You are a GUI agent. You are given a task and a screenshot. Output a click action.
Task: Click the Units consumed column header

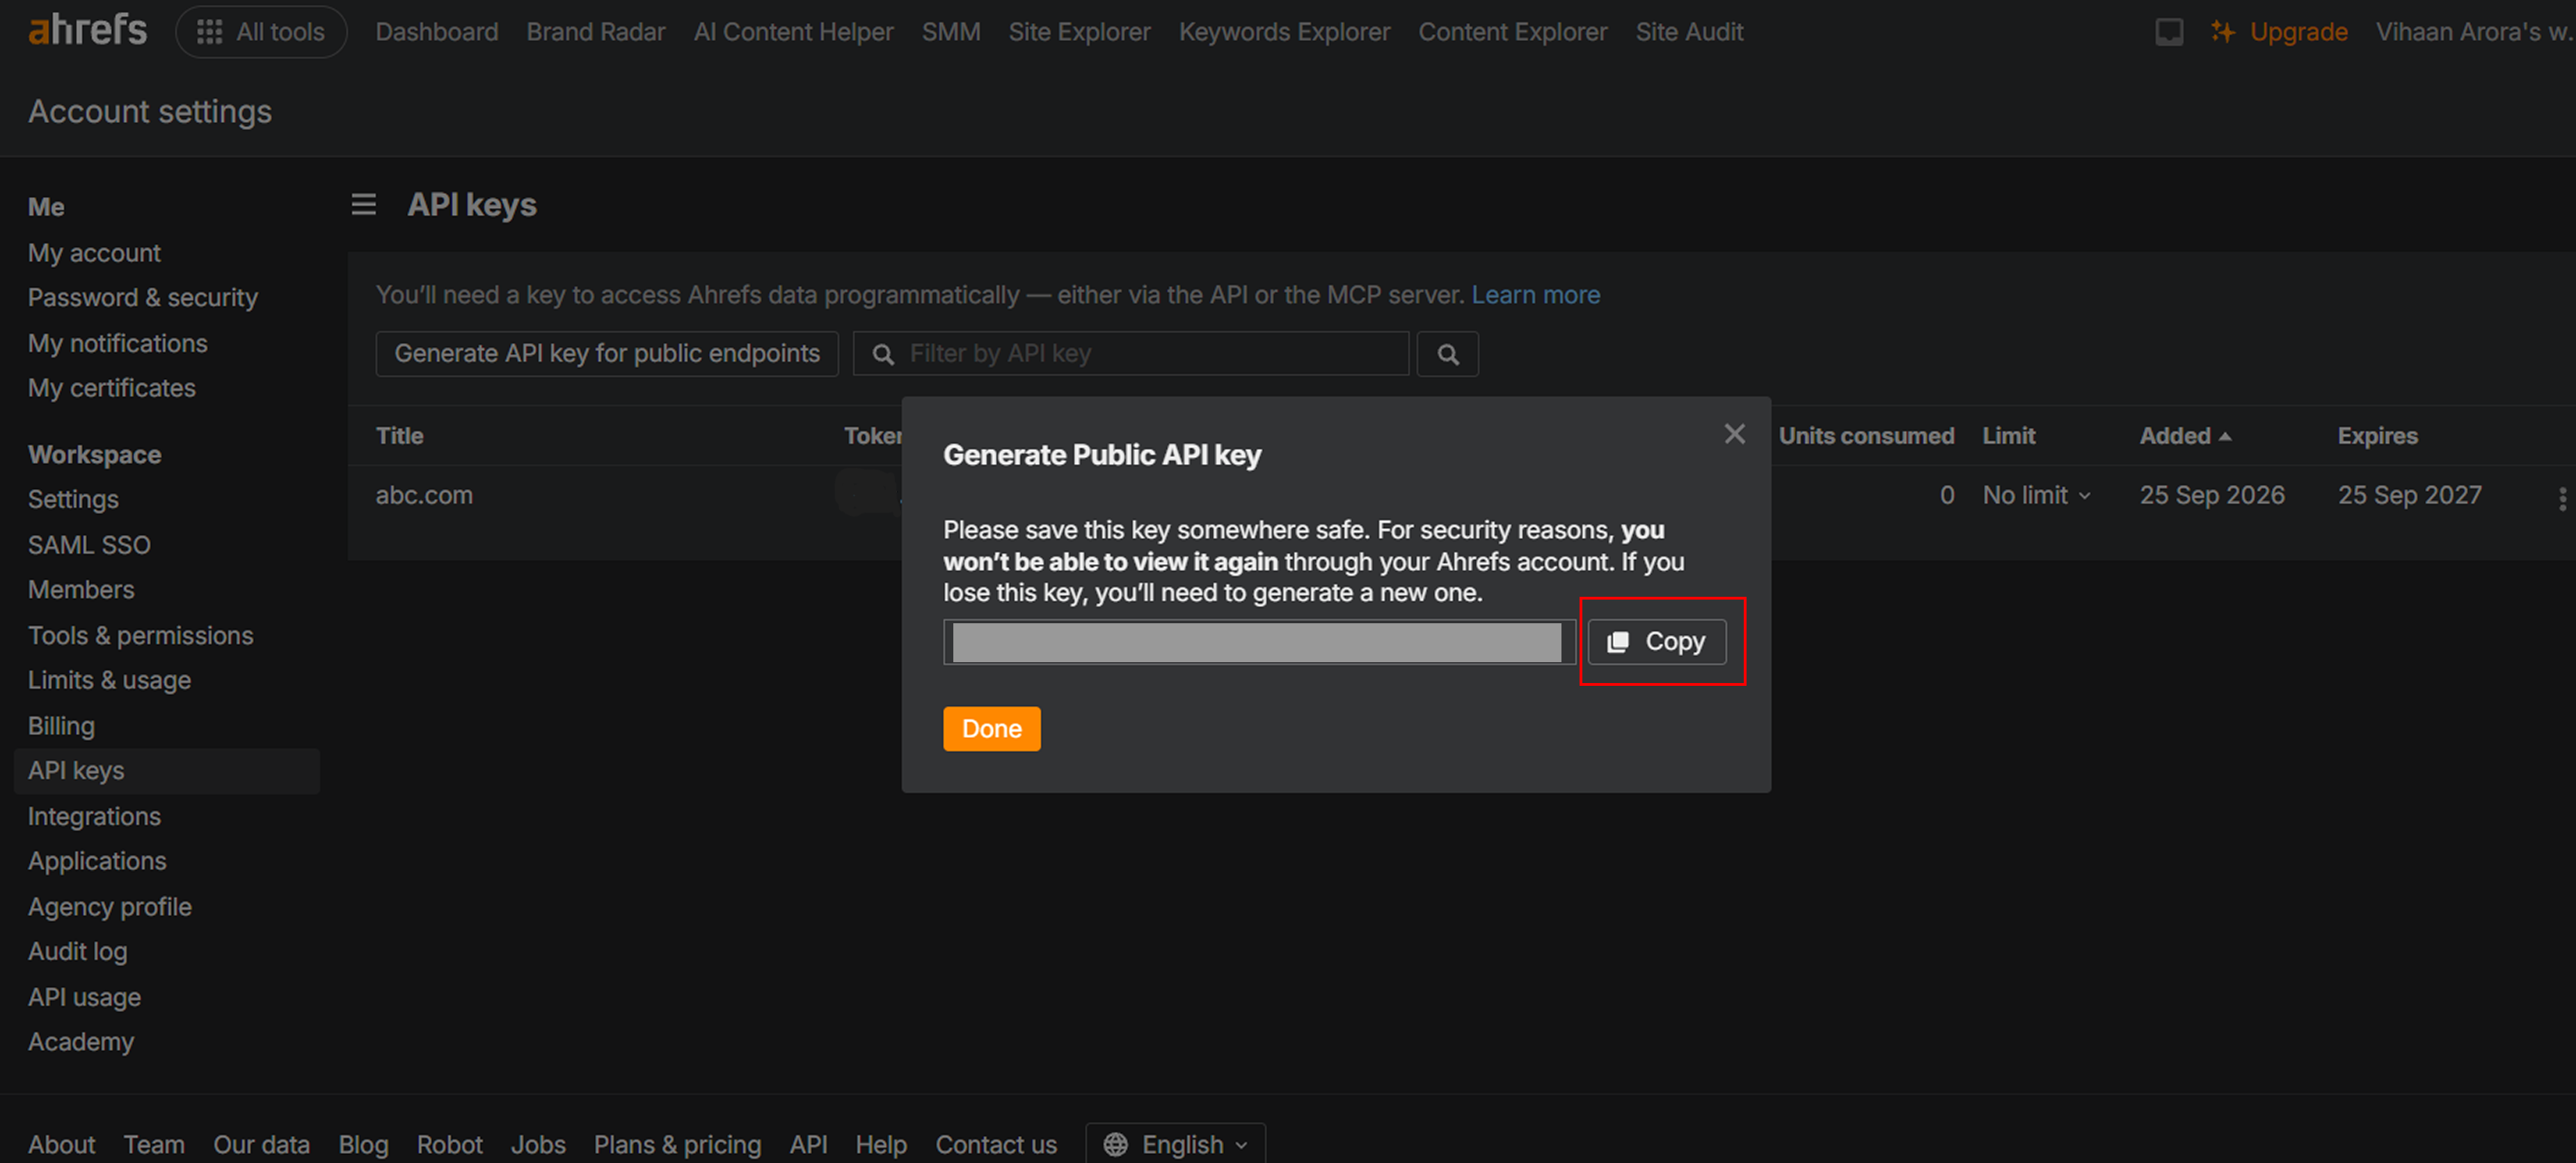click(x=1866, y=436)
